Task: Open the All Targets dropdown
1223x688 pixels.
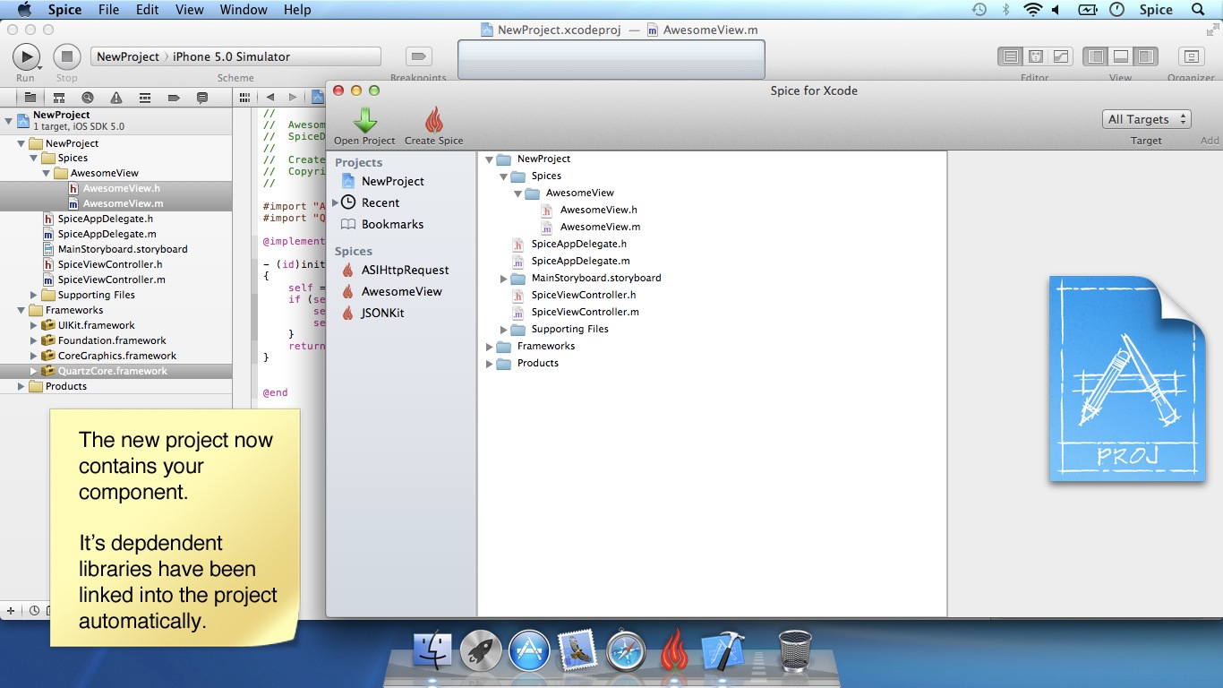Action: coord(1146,119)
